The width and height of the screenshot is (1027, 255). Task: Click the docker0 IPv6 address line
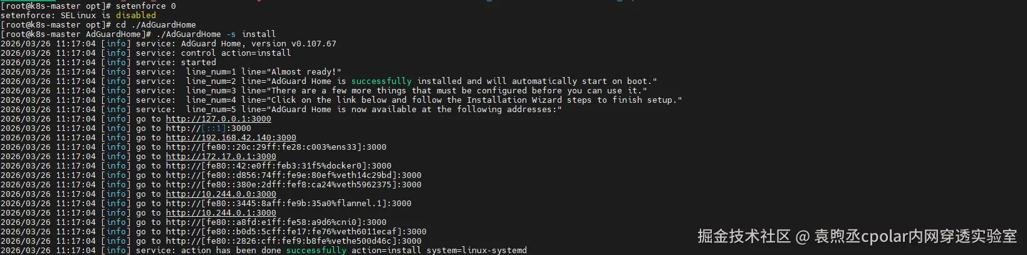click(x=279, y=166)
